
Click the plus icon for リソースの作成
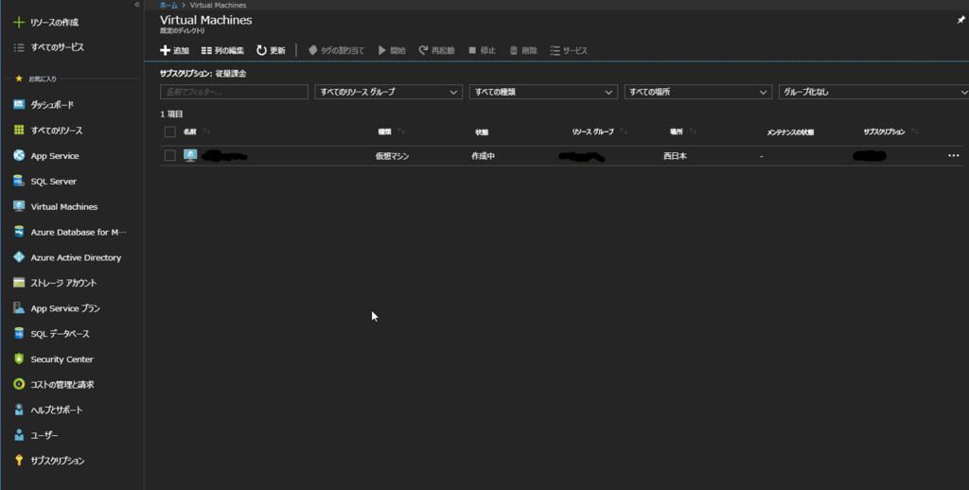tap(19, 23)
